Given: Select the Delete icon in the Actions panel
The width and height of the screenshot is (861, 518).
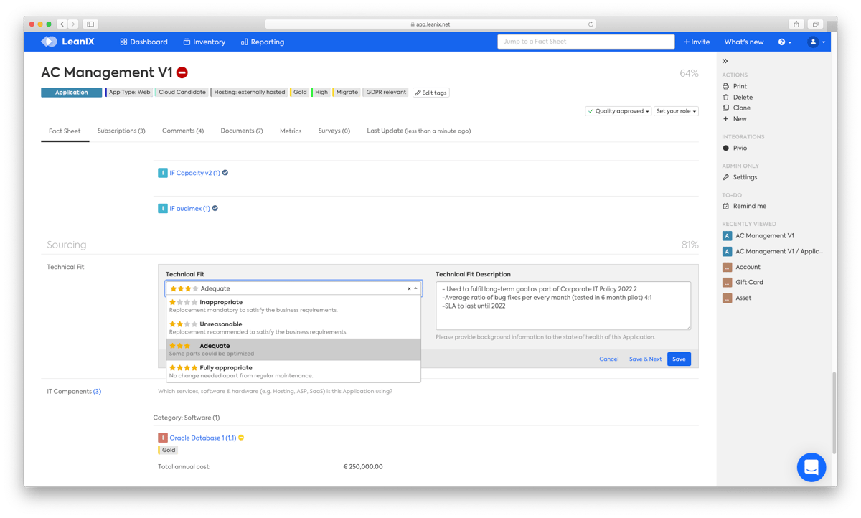Looking at the screenshot, I should point(725,97).
